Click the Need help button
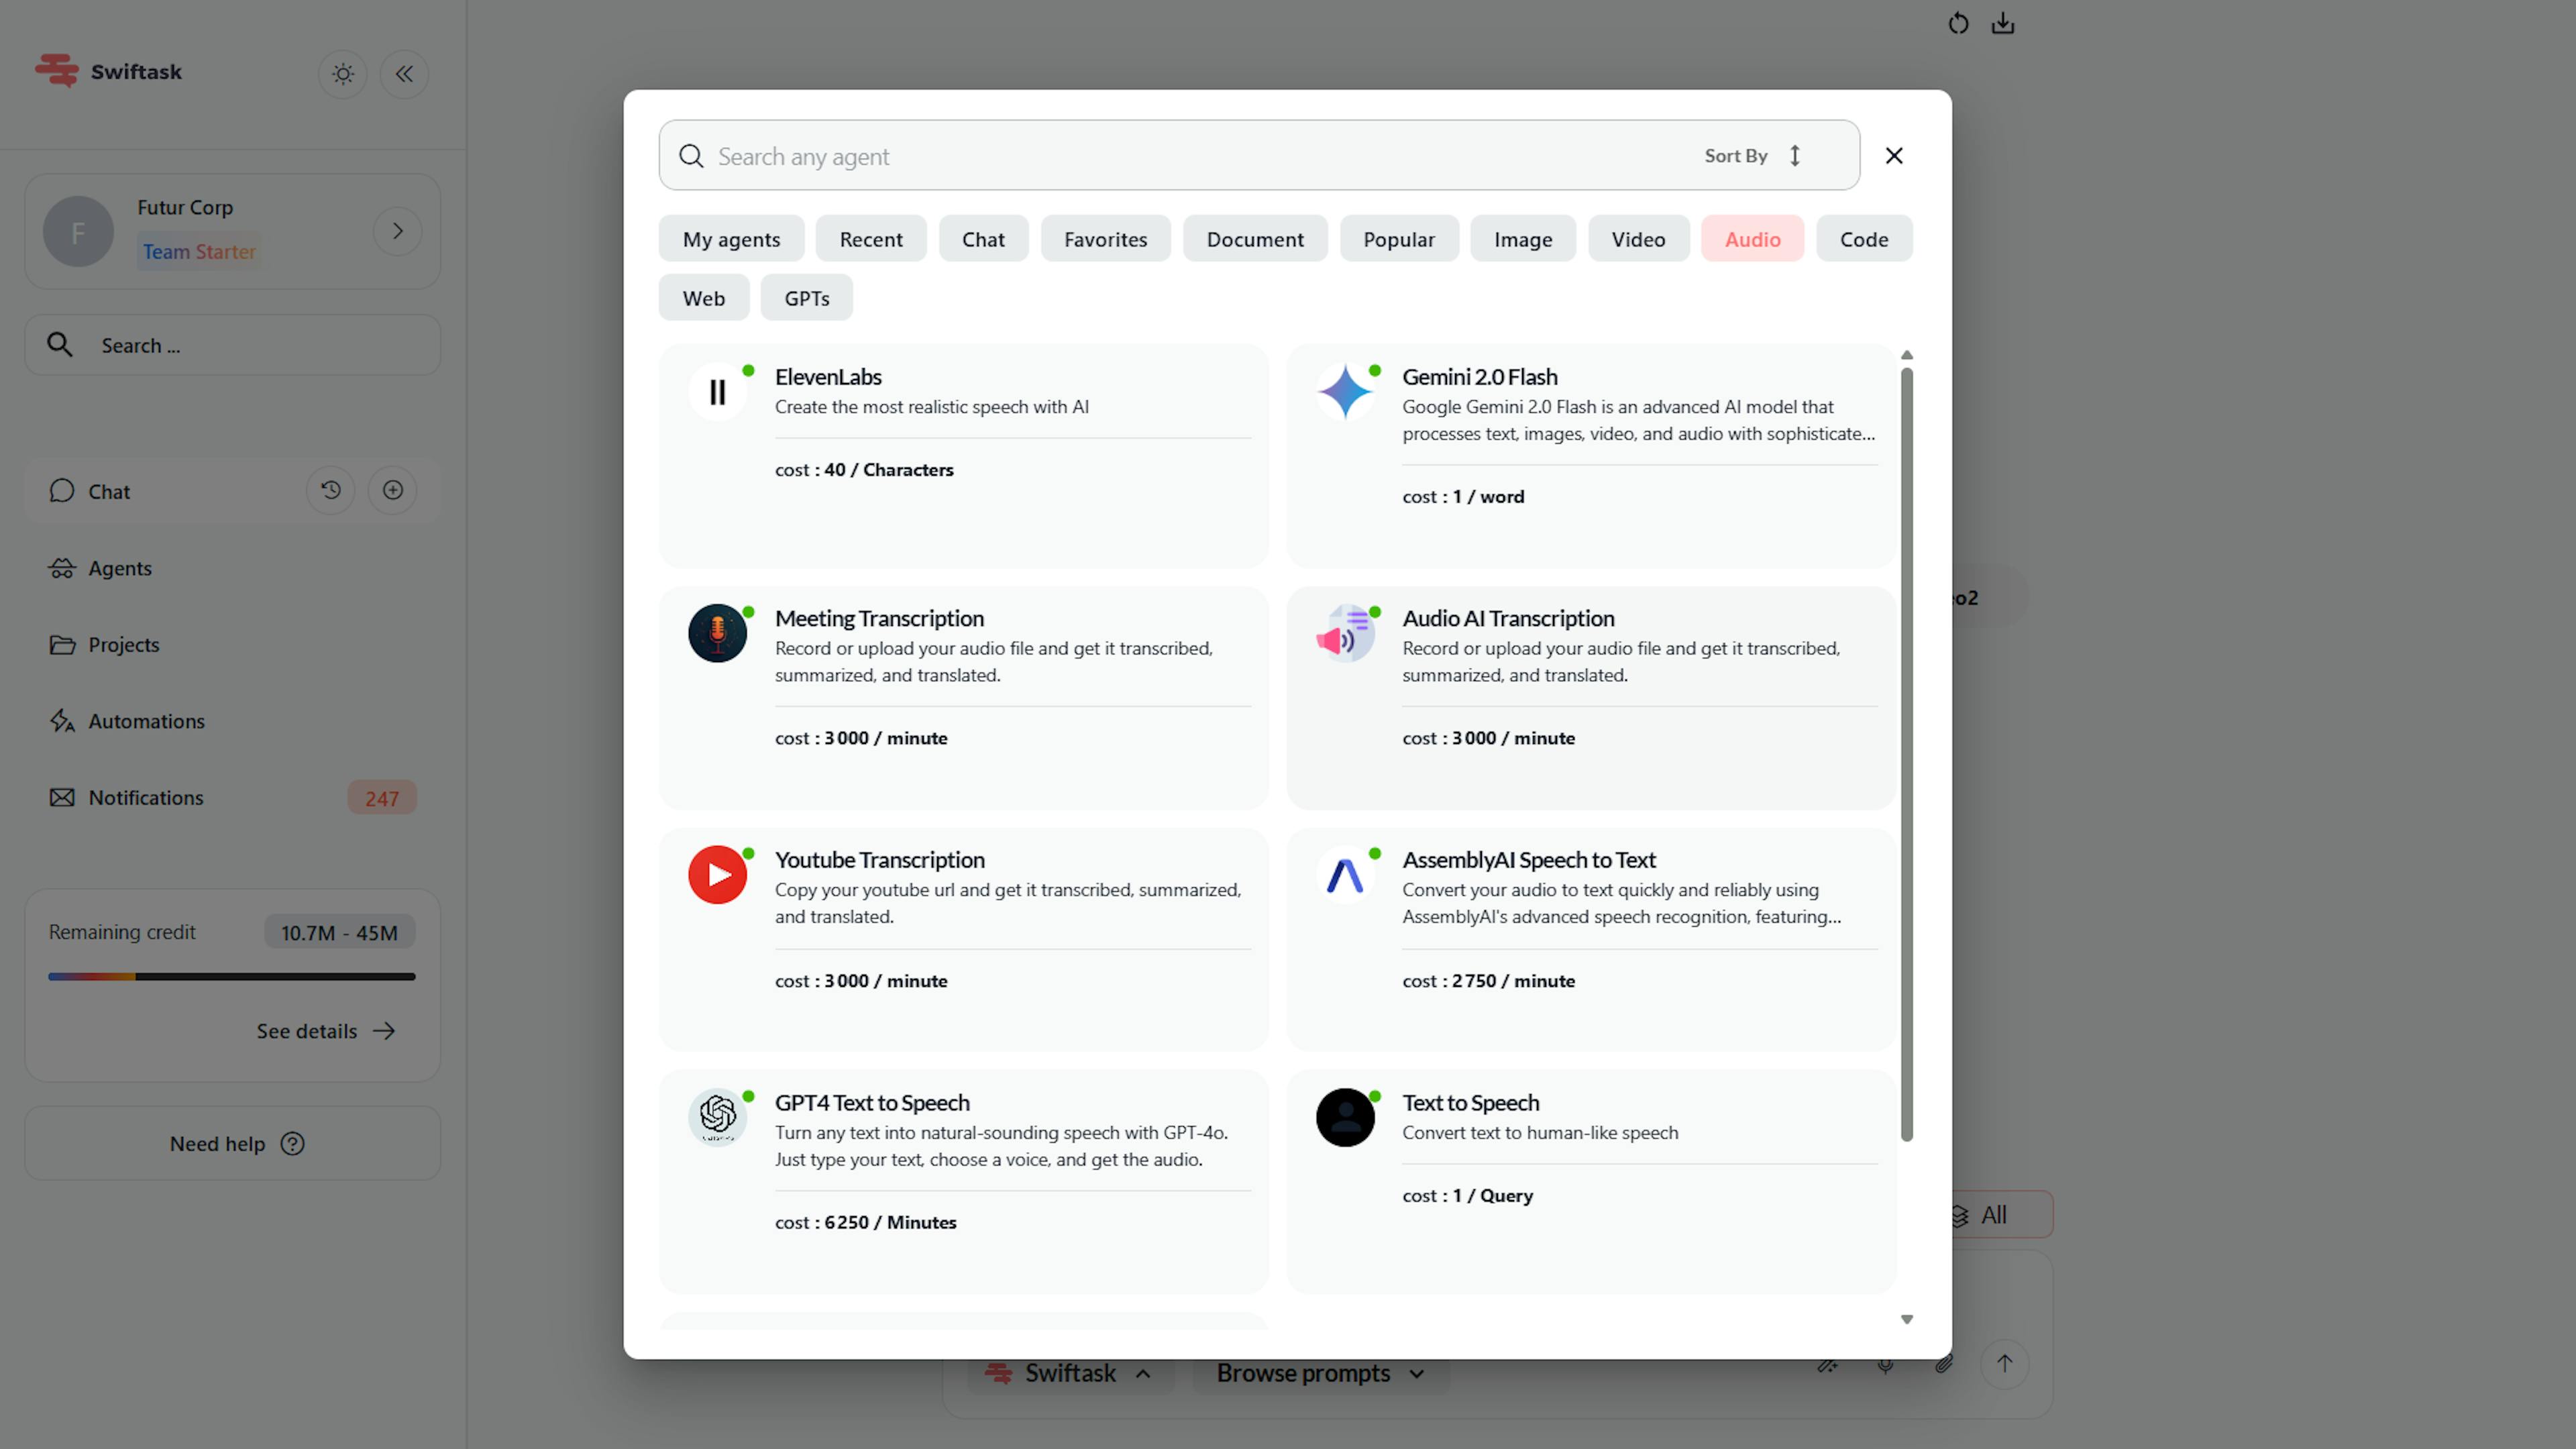 tap(233, 1143)
